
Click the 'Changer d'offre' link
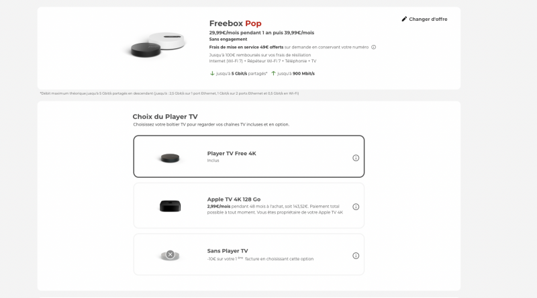point(428,19)
